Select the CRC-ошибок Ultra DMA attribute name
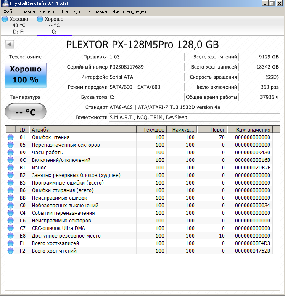This screenshot has height=296, width=285. (x=58, y=228)
